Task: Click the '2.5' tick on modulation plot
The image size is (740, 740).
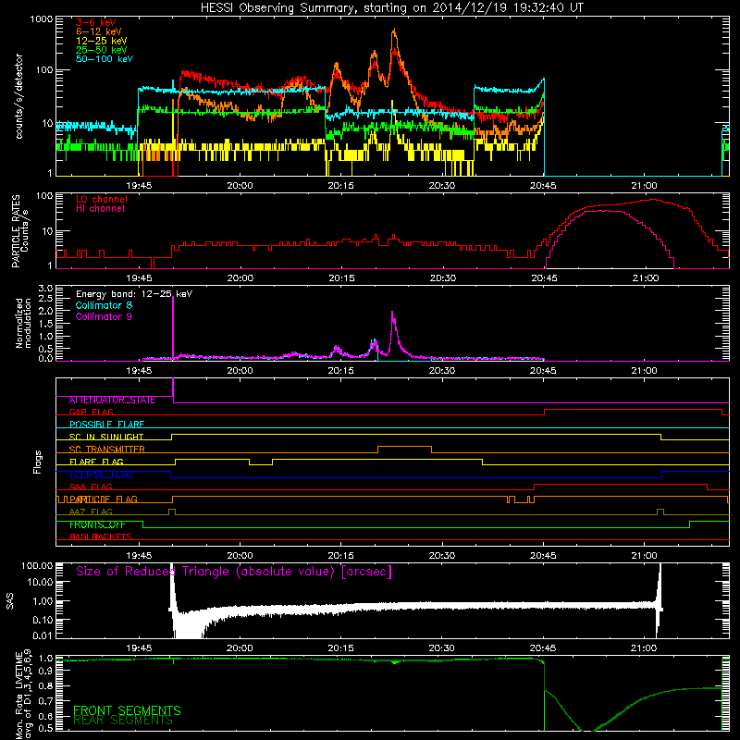Action: coord(45,299)
